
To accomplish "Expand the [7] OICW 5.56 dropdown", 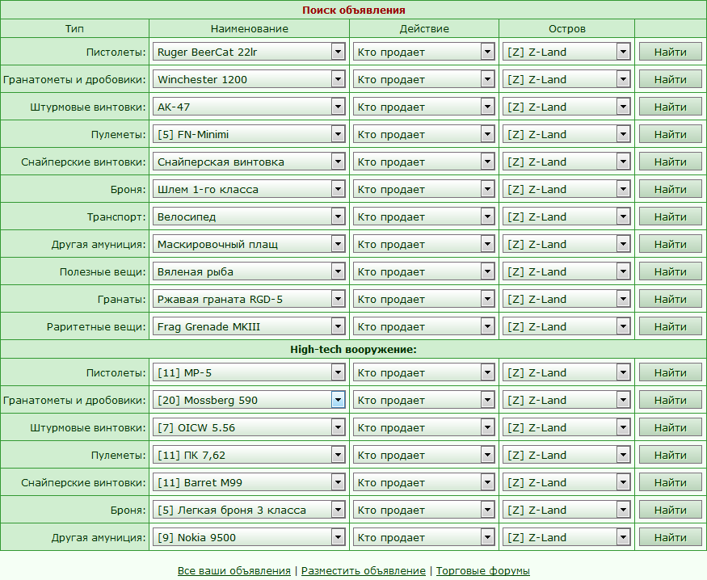I will click(x=249, y=428).
